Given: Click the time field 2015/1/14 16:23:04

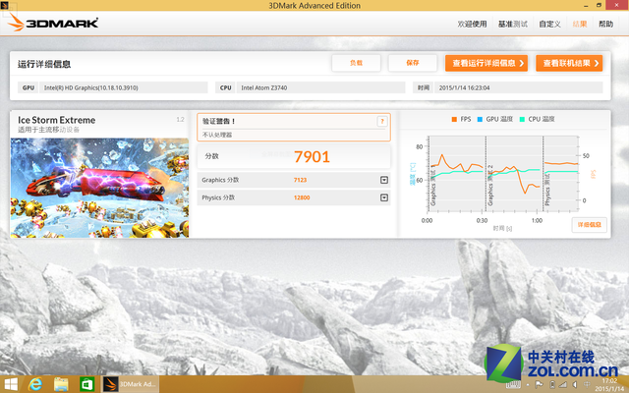Looking at the screenshot, I should coord(518,87).
